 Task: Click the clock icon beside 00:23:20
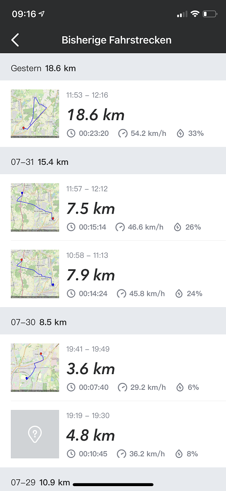tap(71, 133)
